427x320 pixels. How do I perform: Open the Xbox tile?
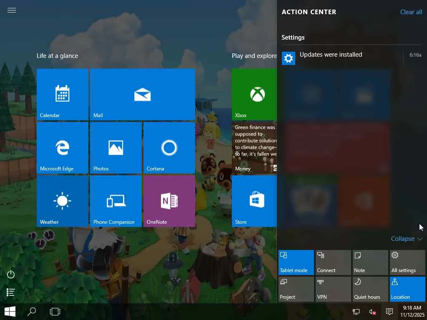[254, 94]
